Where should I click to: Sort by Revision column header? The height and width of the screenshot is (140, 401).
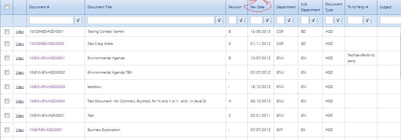click(x=235, y=7)
